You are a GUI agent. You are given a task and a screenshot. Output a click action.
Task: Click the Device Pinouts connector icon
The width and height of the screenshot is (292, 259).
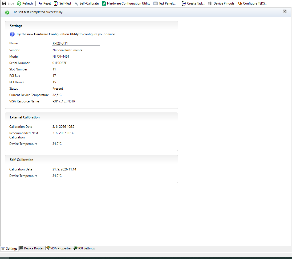(x=210, y=3)
